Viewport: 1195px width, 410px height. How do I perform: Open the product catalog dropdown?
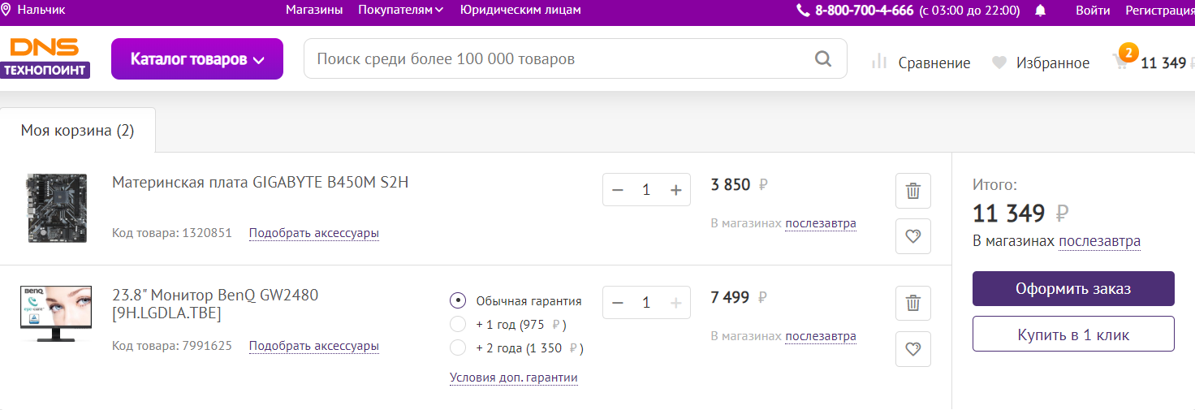(197, 59)
